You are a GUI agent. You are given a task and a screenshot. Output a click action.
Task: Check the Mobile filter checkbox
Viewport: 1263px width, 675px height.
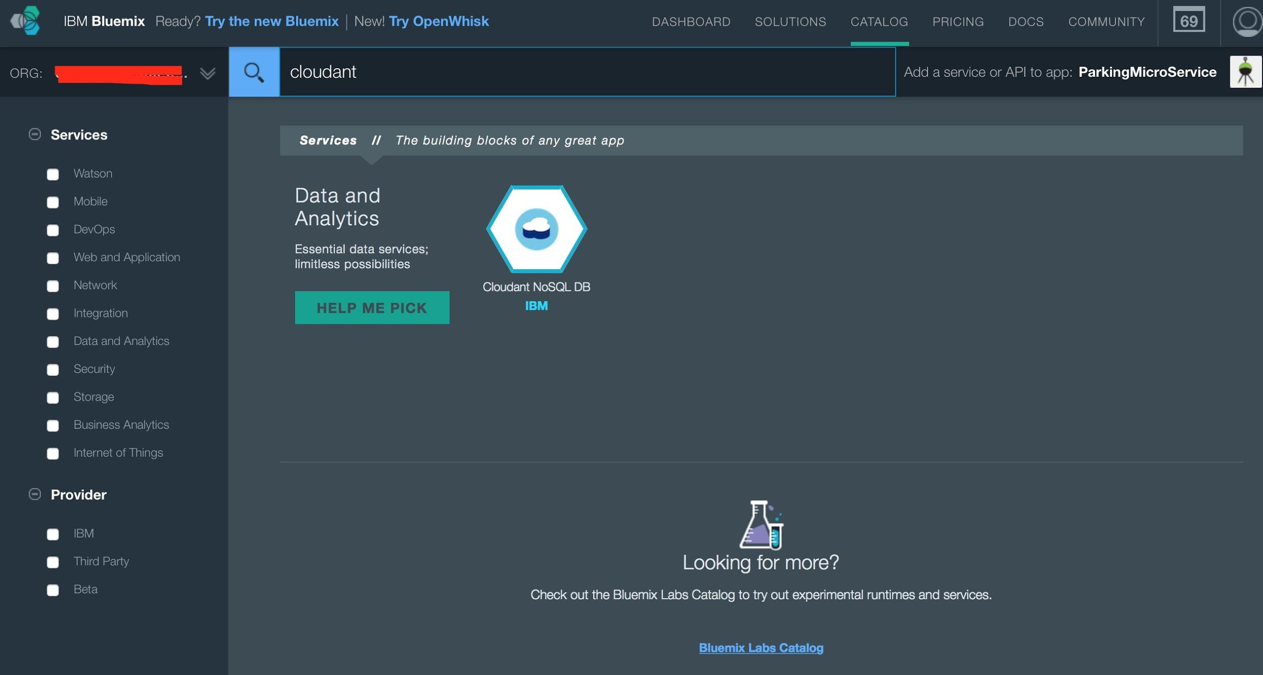pyautogui.click(x=53, y=202)
